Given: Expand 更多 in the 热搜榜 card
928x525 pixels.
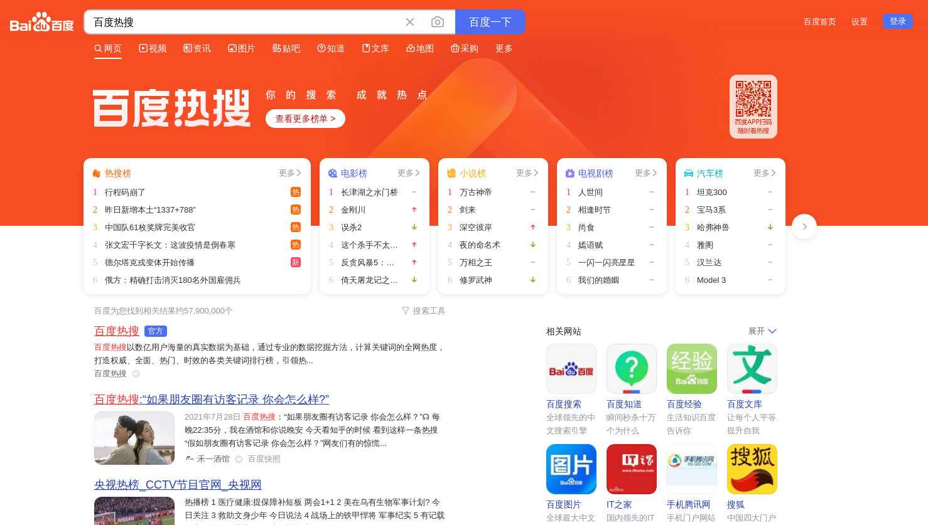Looking at the screenshot, I should click(x=290, y=173).
